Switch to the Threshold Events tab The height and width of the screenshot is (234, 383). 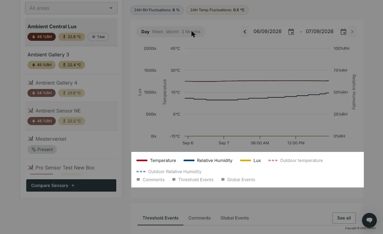click(160, 218)
